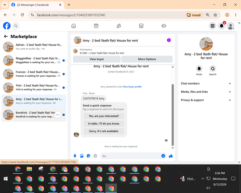Go to Facebook Home icon
This screenshot has height=193, width=241.
74,26
